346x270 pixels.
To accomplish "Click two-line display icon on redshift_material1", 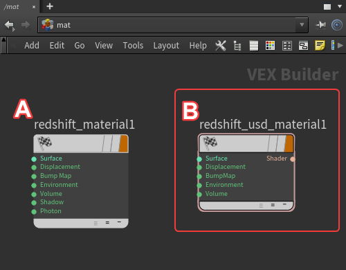I will 107,223.
